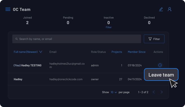Click the Declined stat label
The image size is (185, 107).
pyautogui.click(x=149, y=18)
